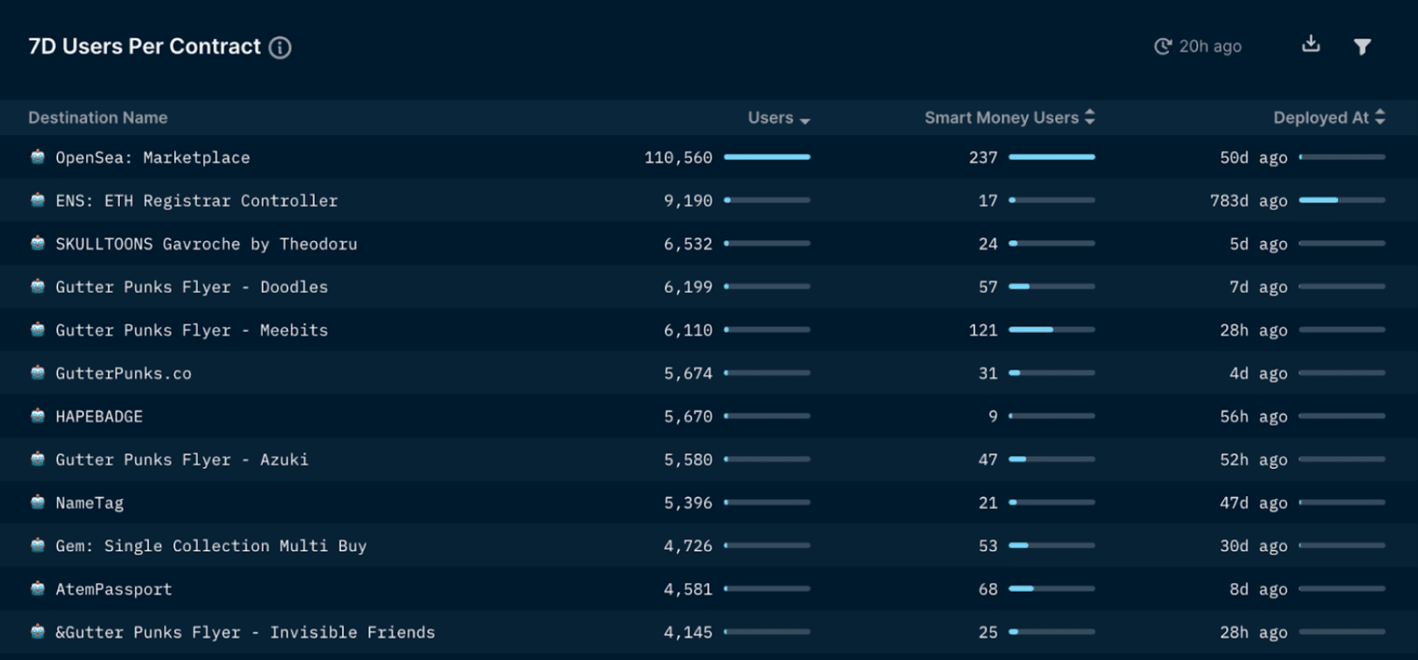This screenshot has height=660, width=1418.
Task: Click the 5,396 users value
Action: point(688,503)
